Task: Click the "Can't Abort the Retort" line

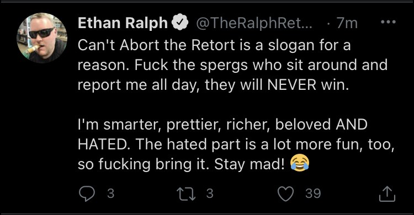Action: coord(214,45)
